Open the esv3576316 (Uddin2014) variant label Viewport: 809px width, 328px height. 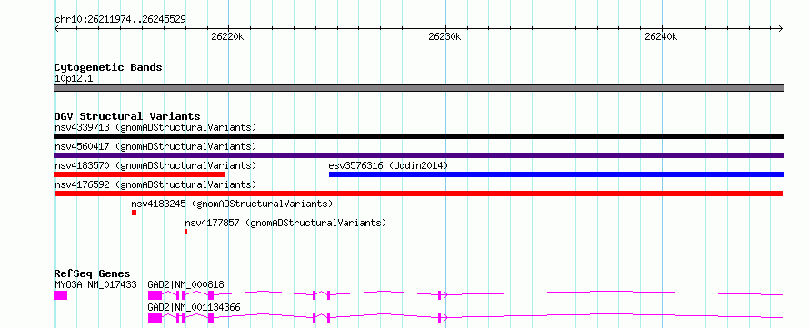pyautogui.click(x=388, y=165)
